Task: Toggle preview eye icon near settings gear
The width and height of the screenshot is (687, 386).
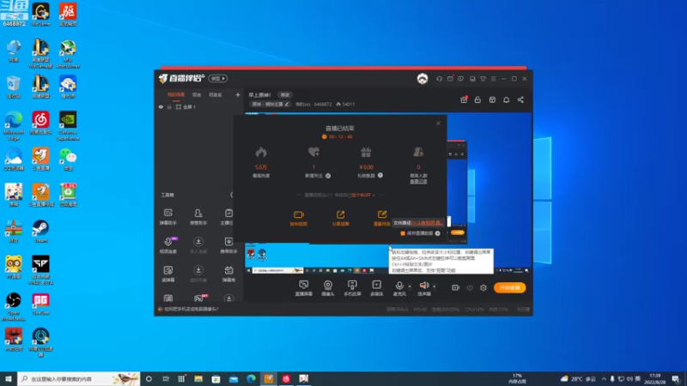Action: coord(470,287)
